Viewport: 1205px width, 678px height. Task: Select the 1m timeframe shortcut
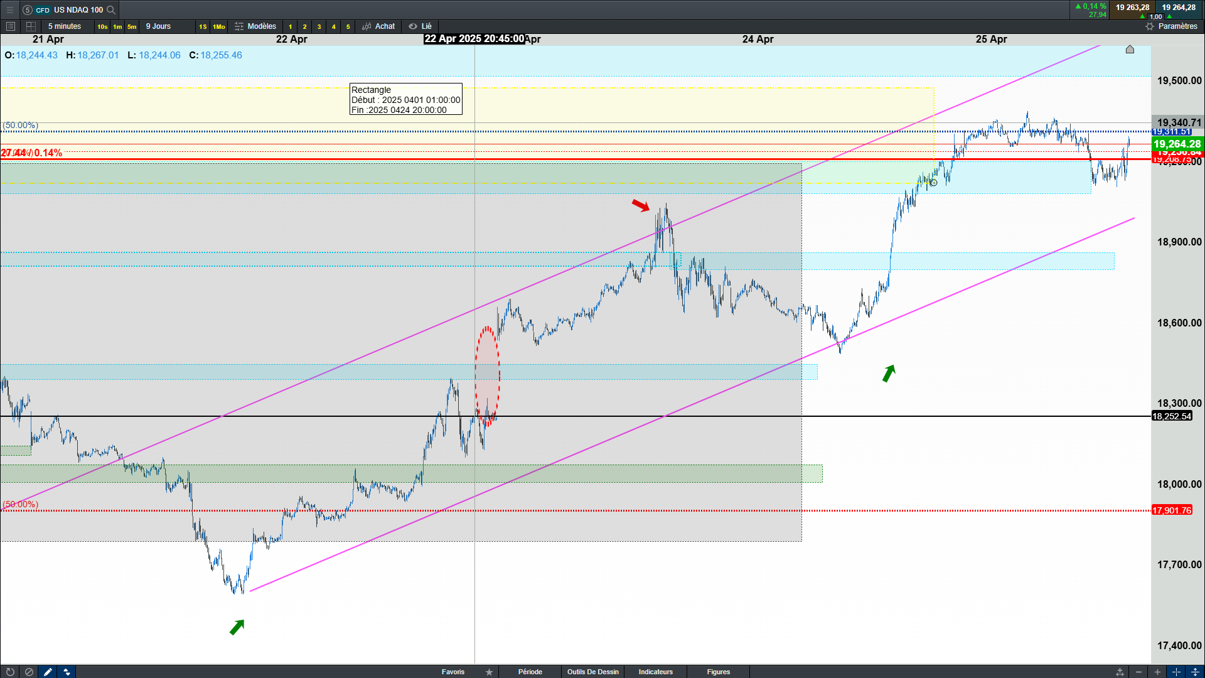point(117,26)
